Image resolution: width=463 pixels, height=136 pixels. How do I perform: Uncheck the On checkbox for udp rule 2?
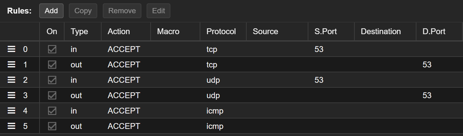click(x=52, y=80)
